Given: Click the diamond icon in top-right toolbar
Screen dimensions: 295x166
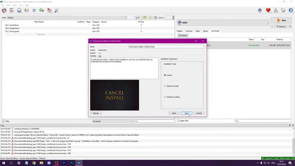Looking at the screenshot, I should coord(260,10).
